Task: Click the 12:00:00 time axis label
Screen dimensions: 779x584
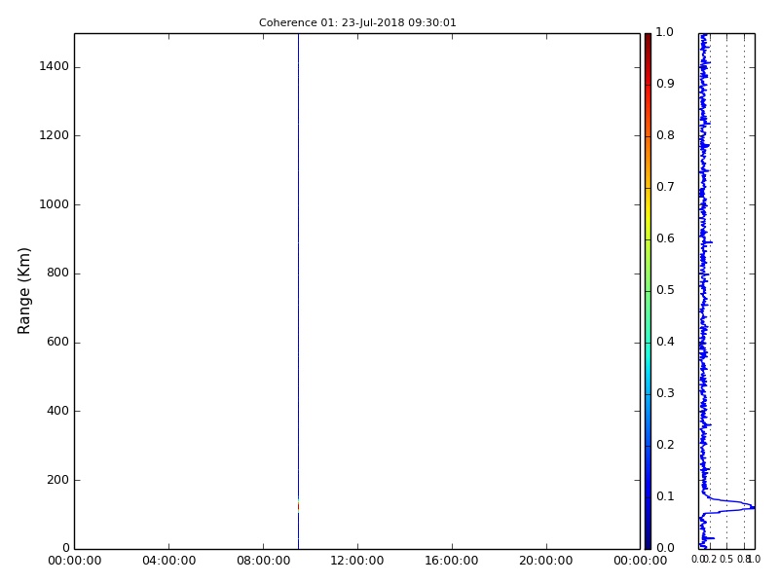Action: point(357,561)
